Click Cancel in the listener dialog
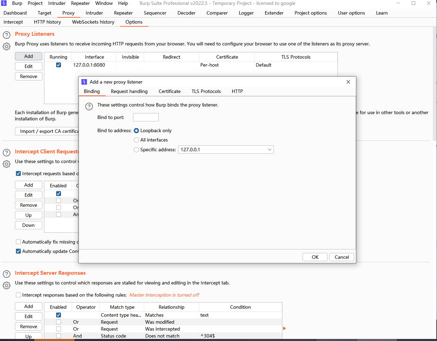 pyautogui.click(x=342, y=257)
